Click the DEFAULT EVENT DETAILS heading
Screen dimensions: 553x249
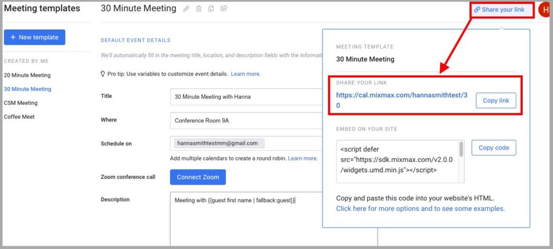tap(136, 40)
